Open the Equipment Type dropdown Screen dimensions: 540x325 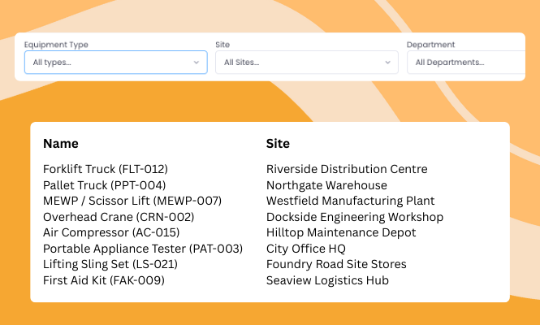[114, 63]
